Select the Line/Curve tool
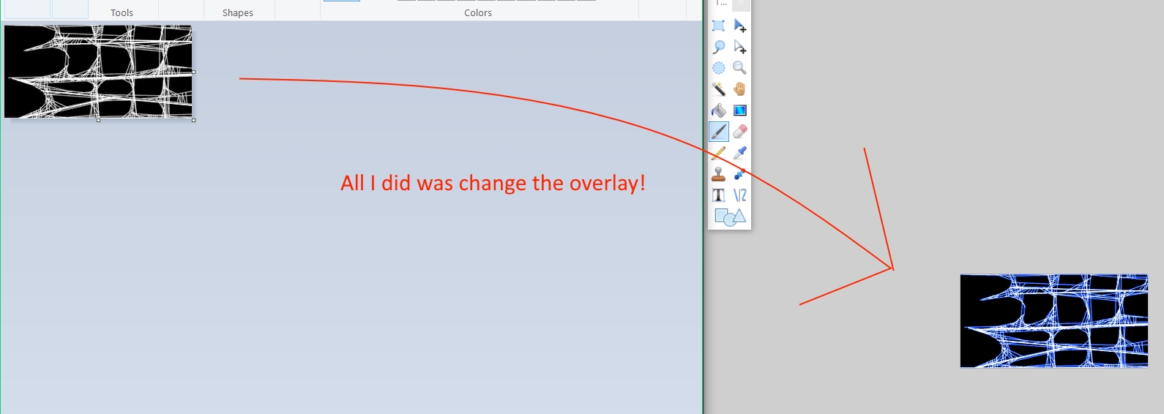Image resolution: width=1164 pixels, height=414 pixels. [740, 195]
